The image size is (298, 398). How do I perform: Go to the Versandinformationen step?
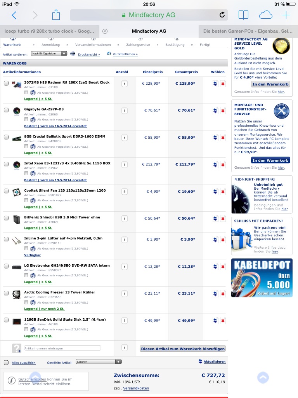(93, 45)
